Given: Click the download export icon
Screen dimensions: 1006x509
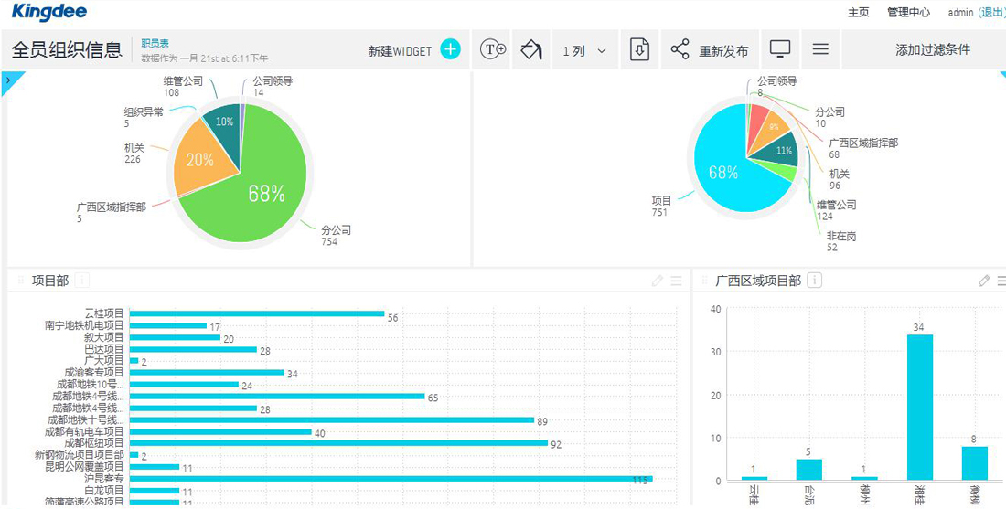Looking at the screenshot, I should [x=639, y=50].
